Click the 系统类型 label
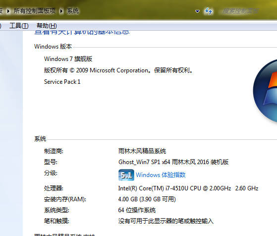Screen dimensions: 277x236 point(56,210)
